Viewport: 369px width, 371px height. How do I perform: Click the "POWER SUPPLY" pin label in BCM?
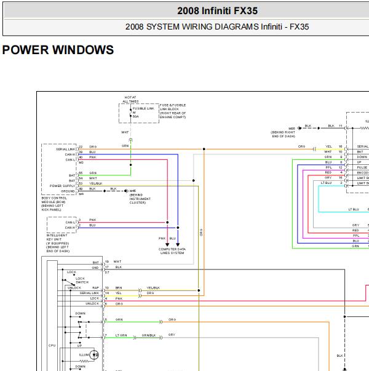[x=62, y=186]
